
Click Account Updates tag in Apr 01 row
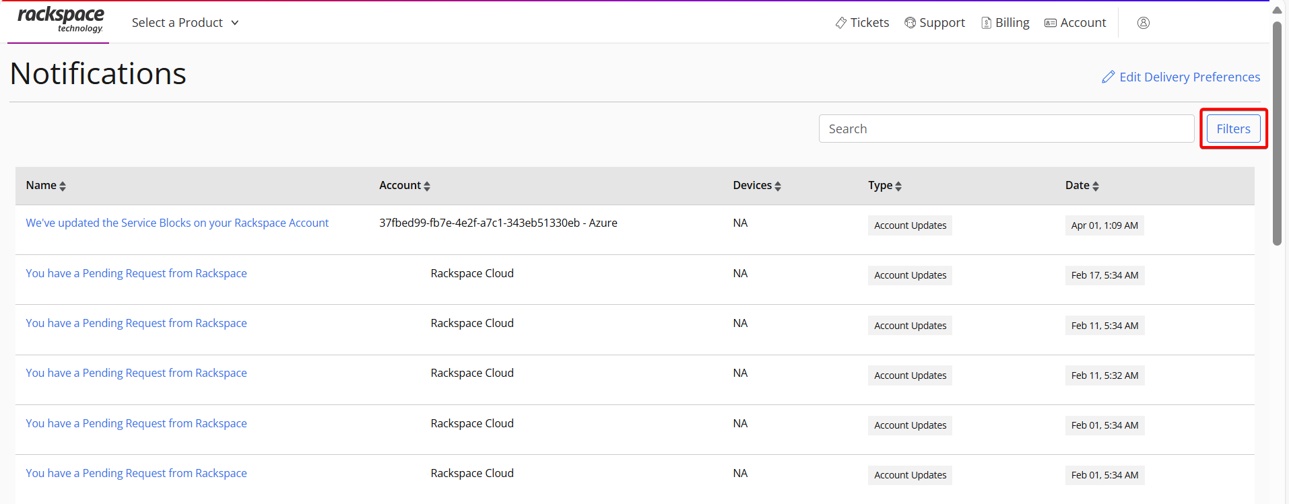tap(910, 225)
